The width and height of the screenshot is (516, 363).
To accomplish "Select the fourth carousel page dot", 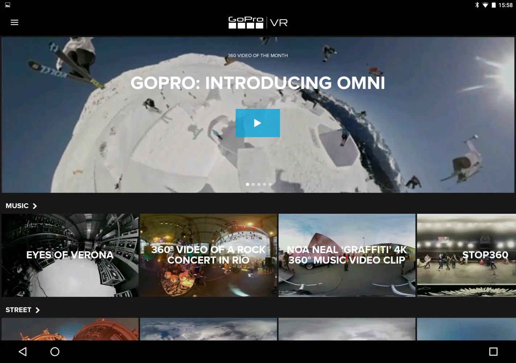I will point(265,184).
